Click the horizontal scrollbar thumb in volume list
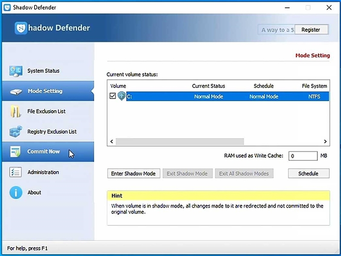The image size is (341, 256). tap(179, 142)
